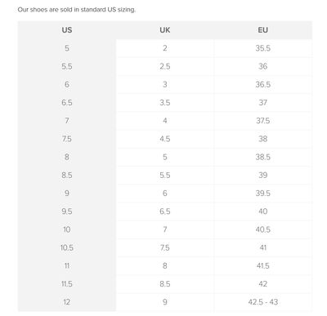Image resolution: width=327 pixels, height=316 pixels.
Task: Click UK size 4.5 cell
Action: click(165, 139)
